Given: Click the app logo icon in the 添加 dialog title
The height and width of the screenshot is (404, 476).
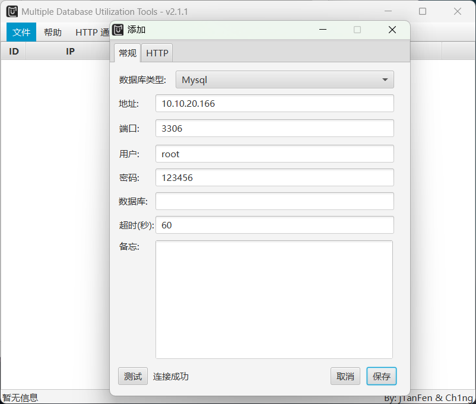Looking at the screenshot, I should (x=118, y=30).
